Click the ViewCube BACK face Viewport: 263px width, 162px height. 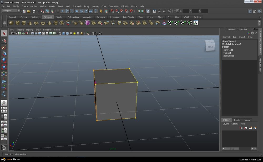pos(210,47)
